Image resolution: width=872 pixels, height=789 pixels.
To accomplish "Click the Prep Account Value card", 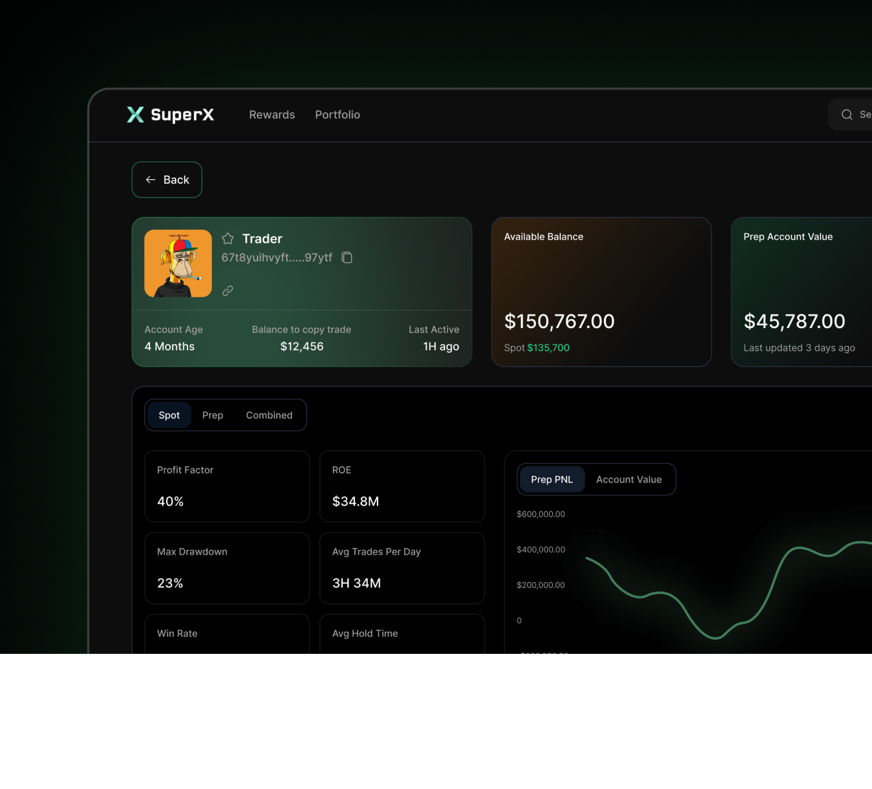I will pos(801,293).
